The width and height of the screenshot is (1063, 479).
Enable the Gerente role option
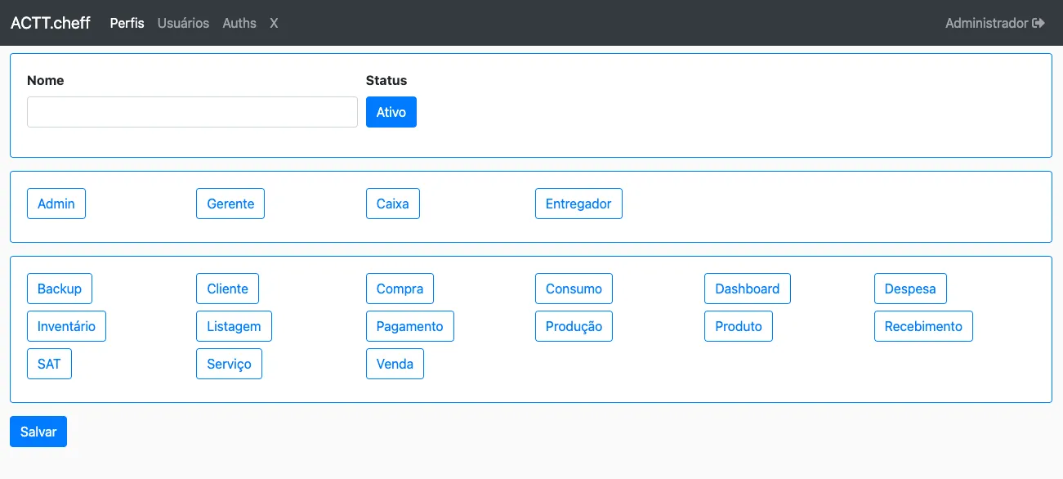click(x=230, y=204)
